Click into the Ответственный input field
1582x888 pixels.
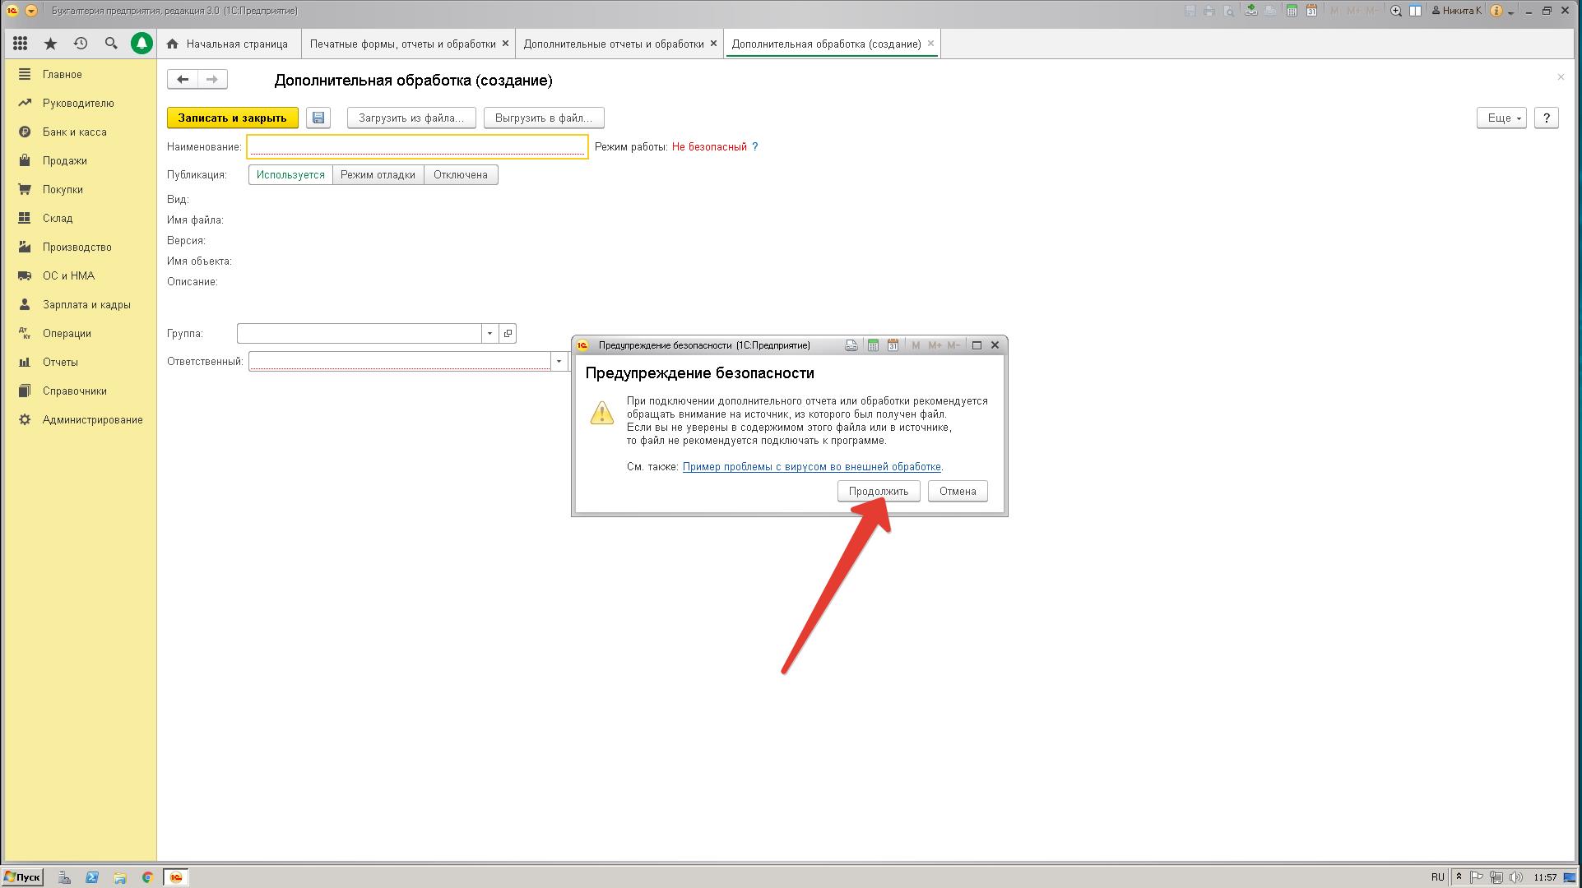400,361
